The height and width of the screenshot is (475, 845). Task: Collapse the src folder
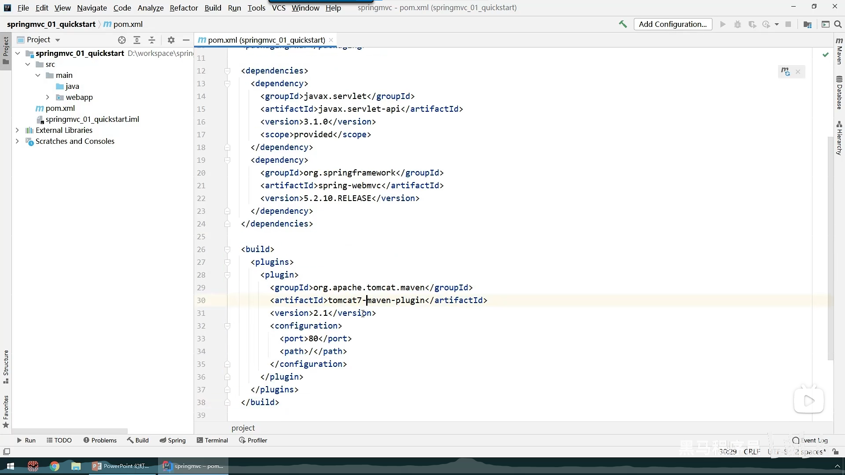pos(28,64)
